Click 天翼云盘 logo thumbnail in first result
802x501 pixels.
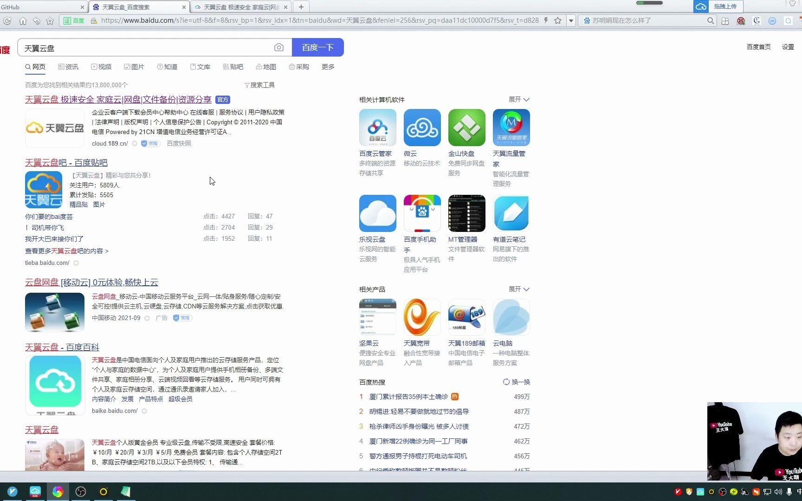(x=55, y=128)
